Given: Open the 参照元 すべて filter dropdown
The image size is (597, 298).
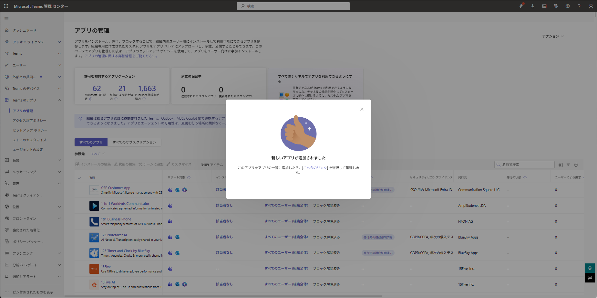Looking at the screenshot, I should 98,154.
